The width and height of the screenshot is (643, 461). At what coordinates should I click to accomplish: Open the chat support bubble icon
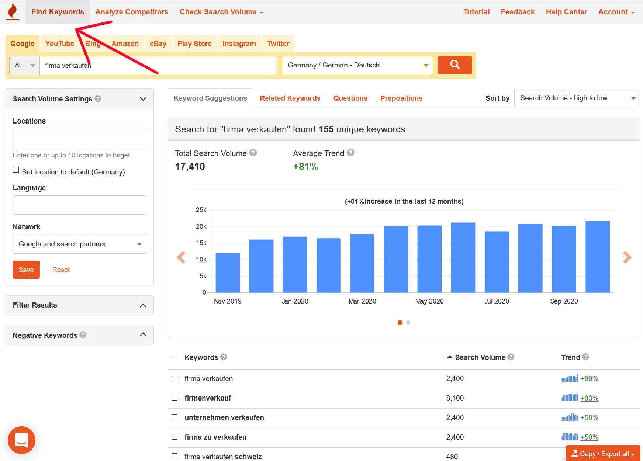(x=21, y=440)
